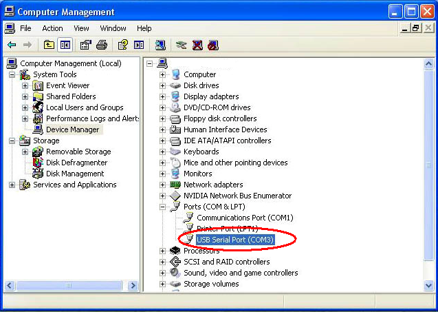The height and width of the screenshot is (312, 438).
Task: Select IDE ATA/ATAPI controllers category
Action: coord(228,141)
